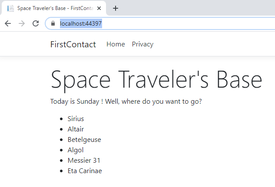Click the favicon on the browser tab
Screen dimensions: 275x187
(x=10, y=8)
